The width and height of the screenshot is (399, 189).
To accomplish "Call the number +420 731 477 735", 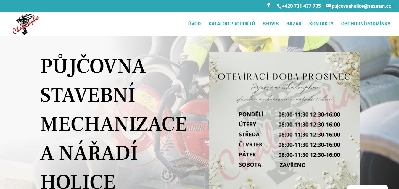I will [x=301, y=6].
